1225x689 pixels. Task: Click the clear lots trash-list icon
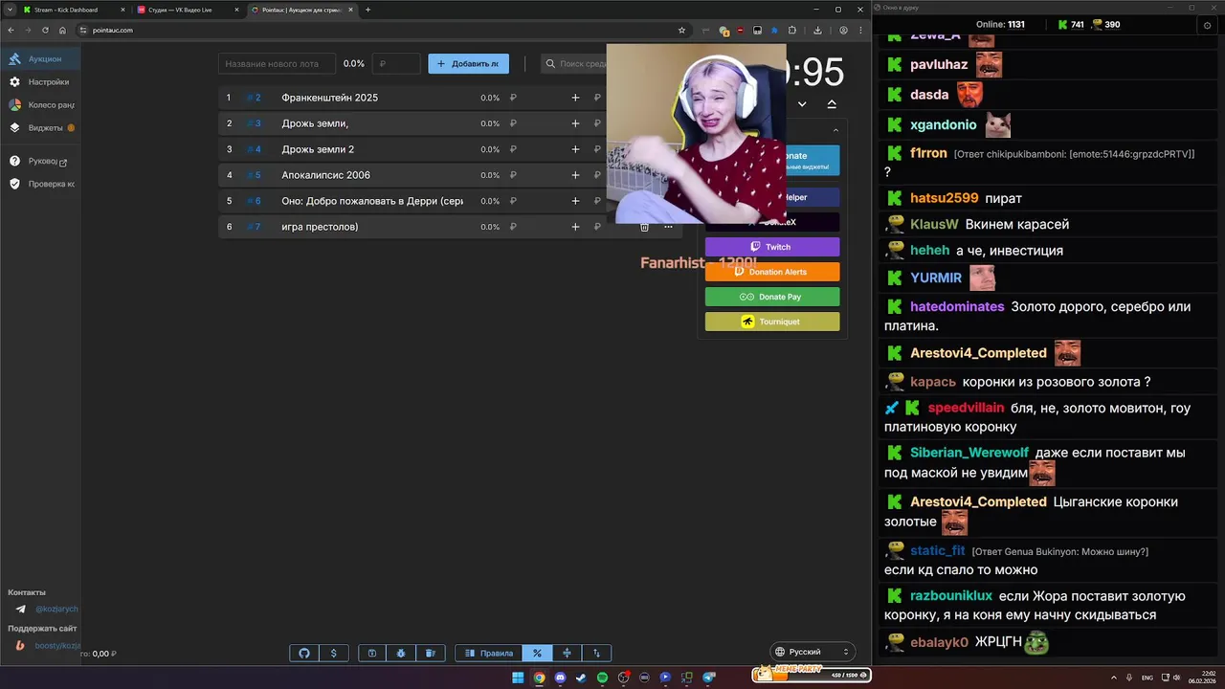coord(431,653)
